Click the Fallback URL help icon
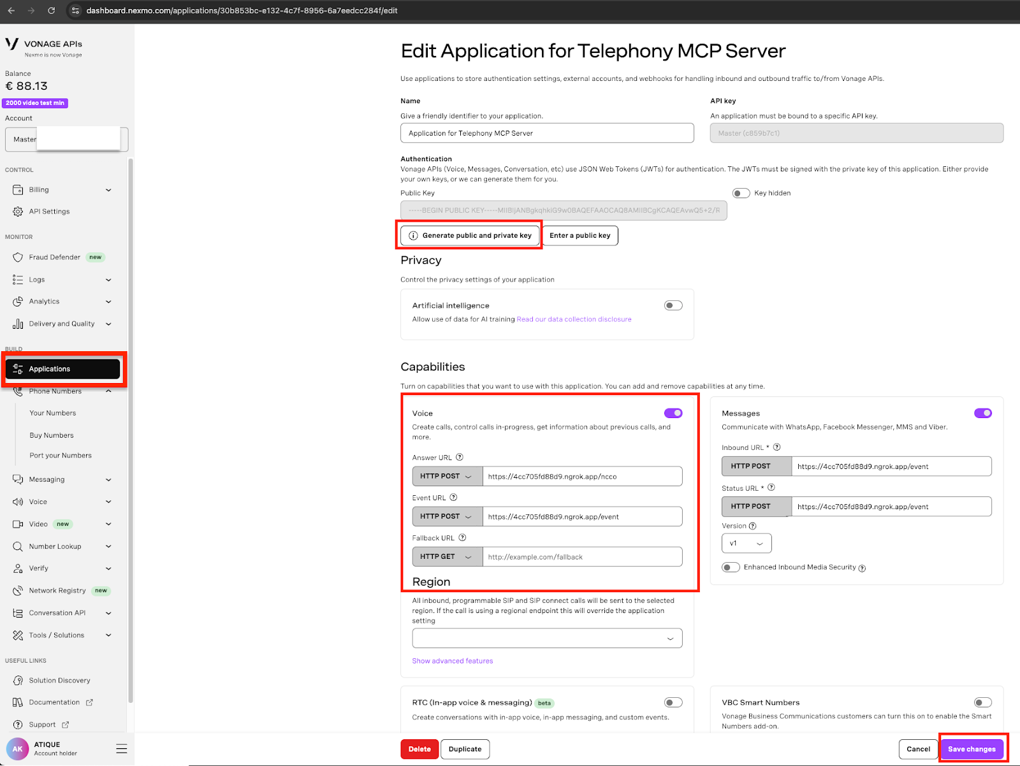The width and height of the screenshot is (1020, 766). [x=462, y=537]
